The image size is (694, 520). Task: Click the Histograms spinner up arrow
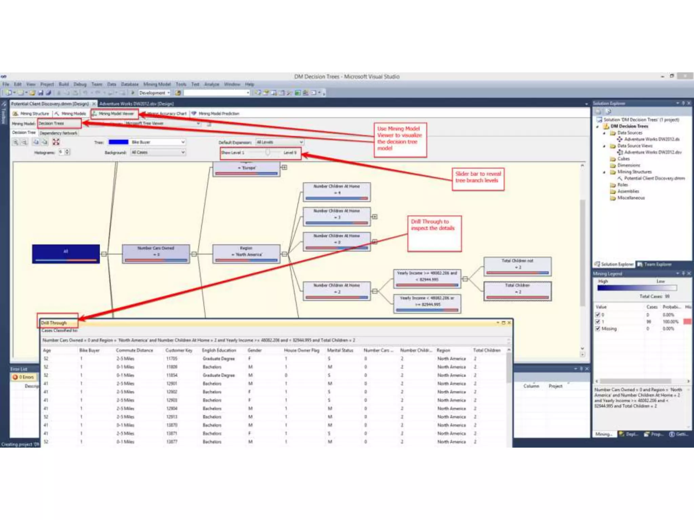click(67, 151)
